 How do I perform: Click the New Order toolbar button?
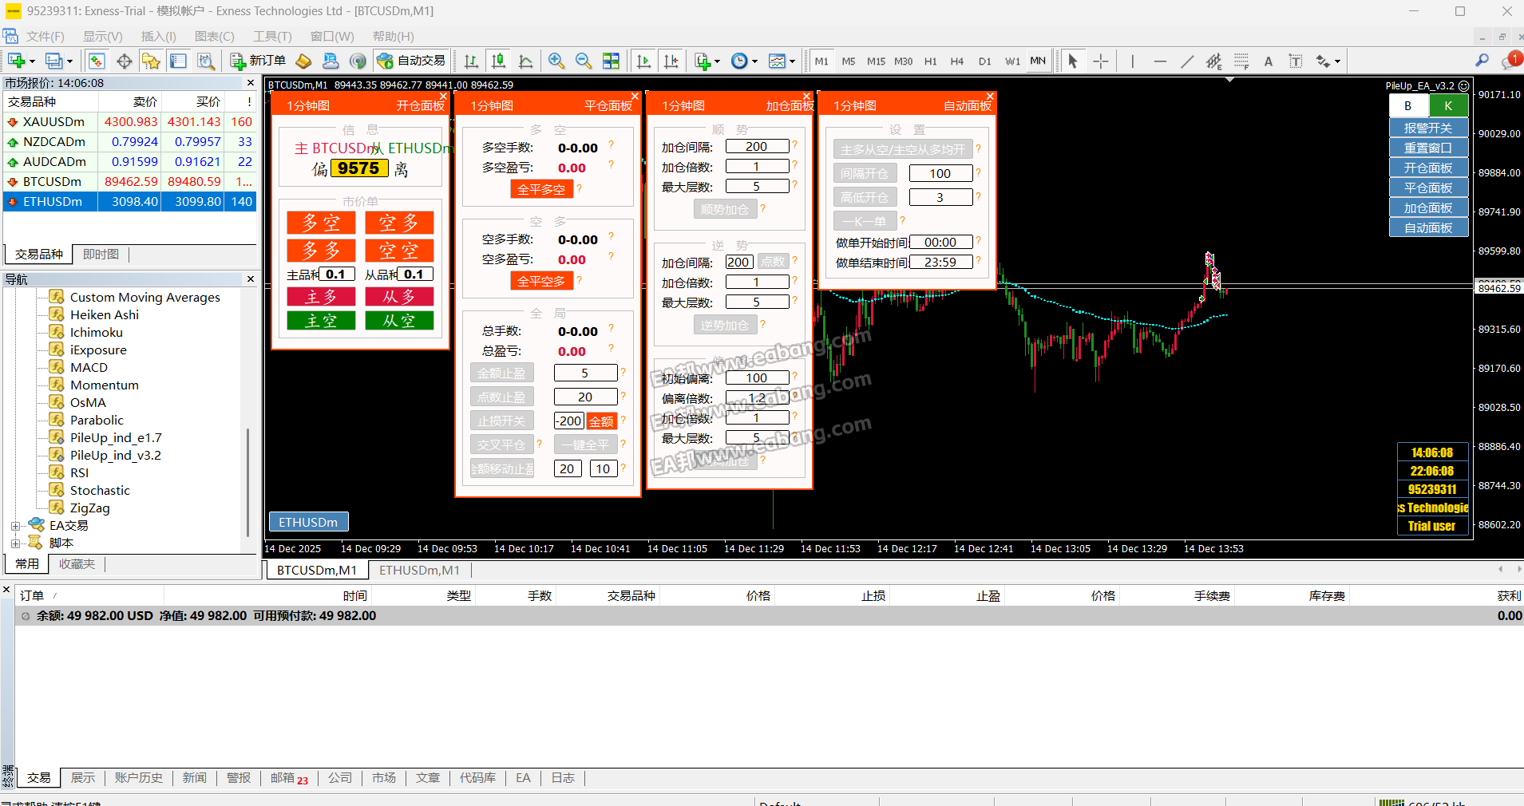[x=258, y=61]
